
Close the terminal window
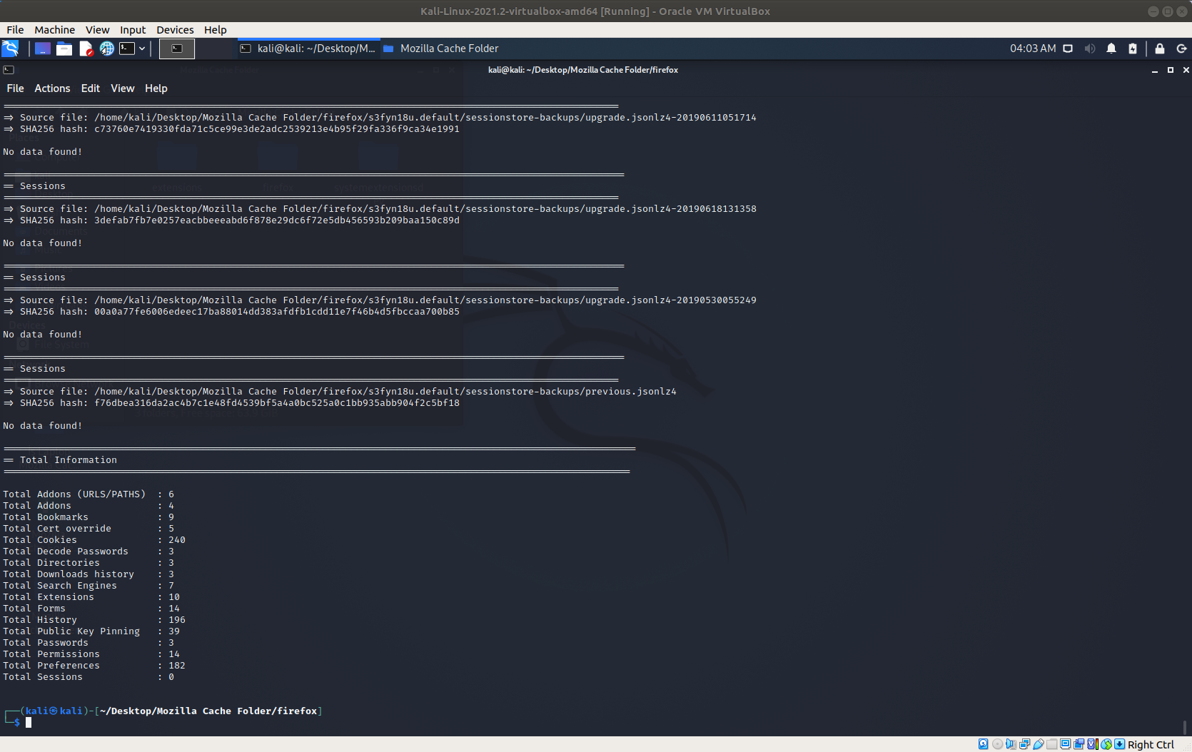[x=1186, y=70]
